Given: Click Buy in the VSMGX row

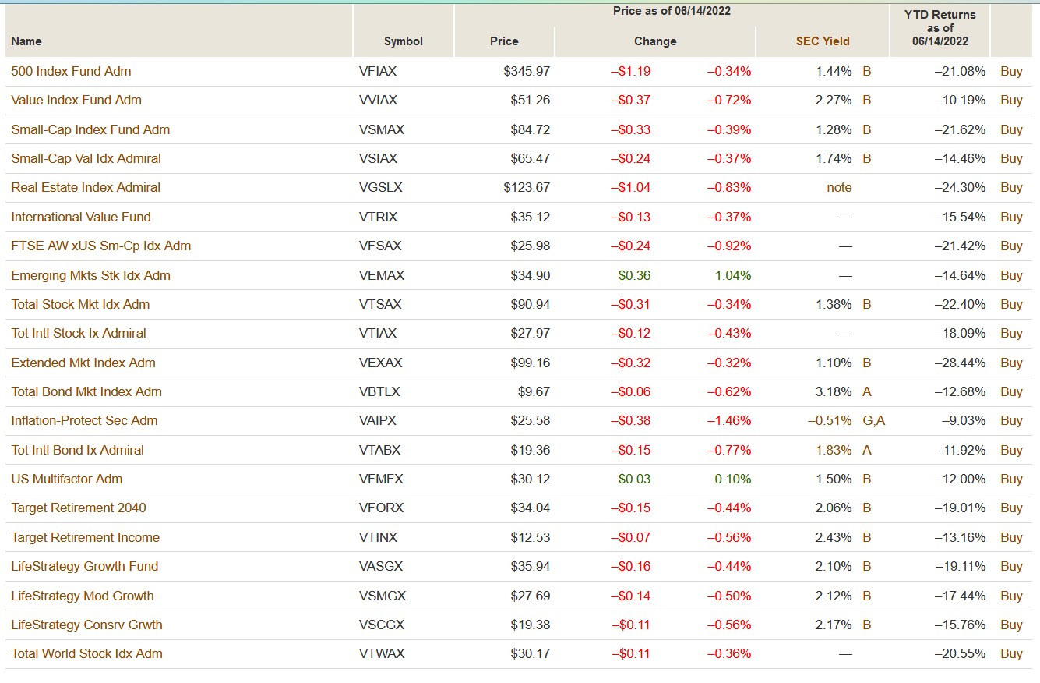Looking at the screenshot, I should coord(1011,596).
